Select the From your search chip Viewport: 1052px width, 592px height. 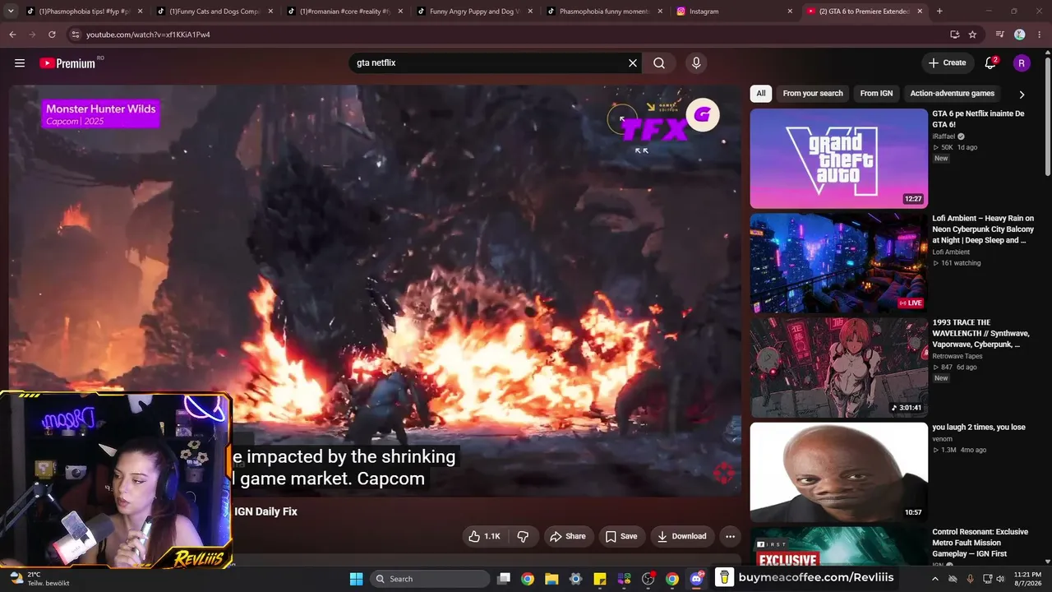coord(813,94)
